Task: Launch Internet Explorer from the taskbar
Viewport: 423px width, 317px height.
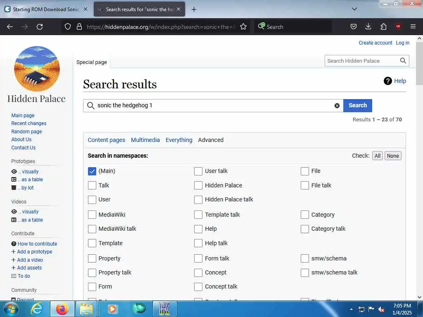Action: (x=37, y=309)
